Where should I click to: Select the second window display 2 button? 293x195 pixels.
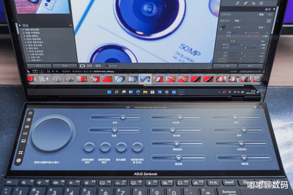pyautogui.click(x=41, y=71)
